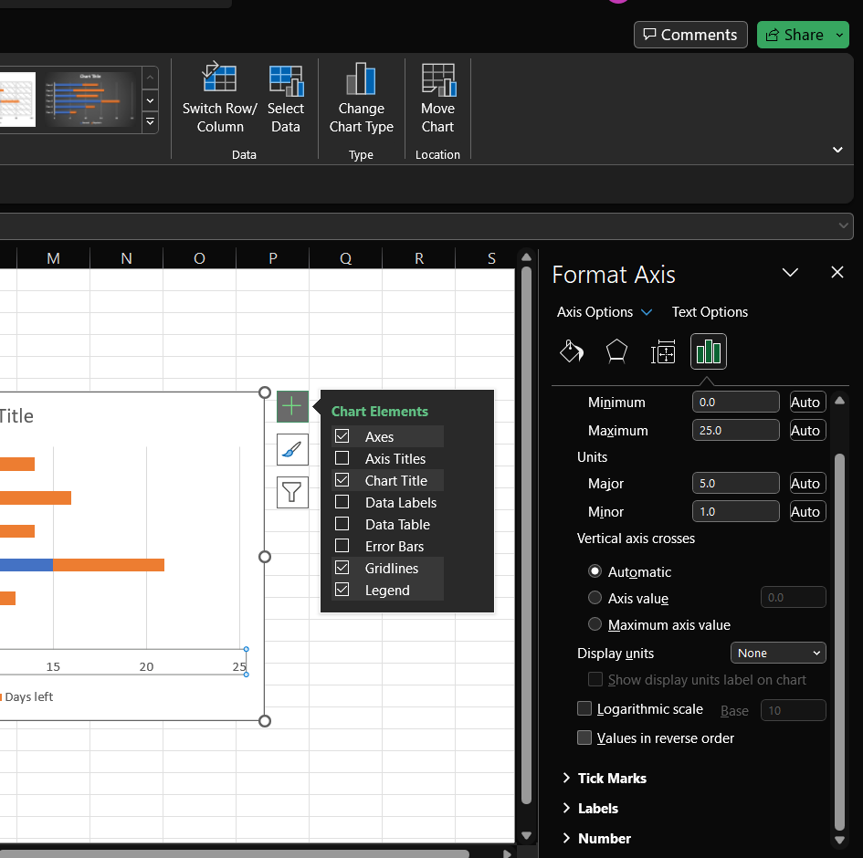This screenshot has width=863, height=858.
Task: Open the Select Data dialog
Action: tap(286, 98)
